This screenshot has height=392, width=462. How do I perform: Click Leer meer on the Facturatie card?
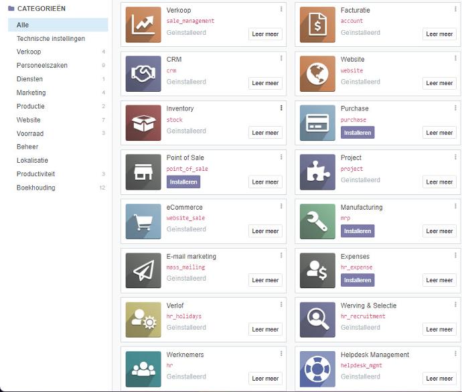439,34
